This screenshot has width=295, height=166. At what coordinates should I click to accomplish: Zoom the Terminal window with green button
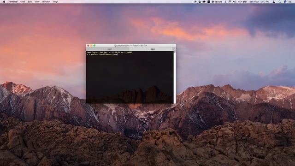(94, 46)
